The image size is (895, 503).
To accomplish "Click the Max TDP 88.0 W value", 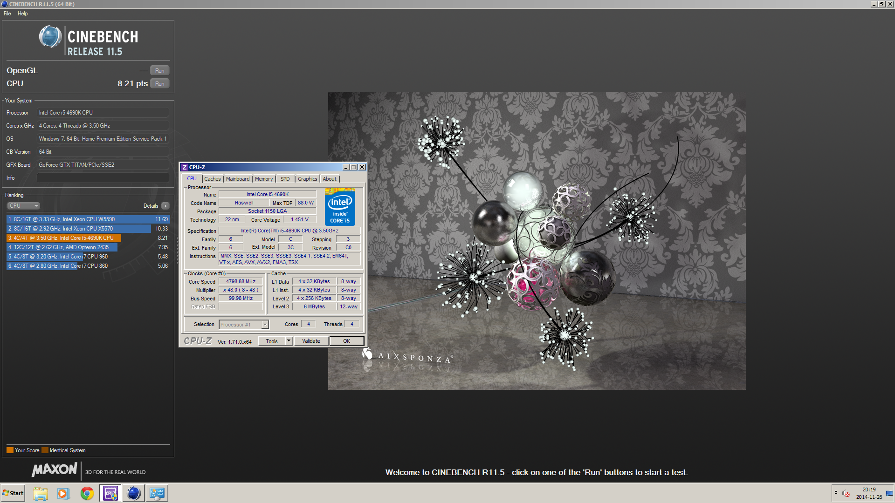I will tap(306, 203).
